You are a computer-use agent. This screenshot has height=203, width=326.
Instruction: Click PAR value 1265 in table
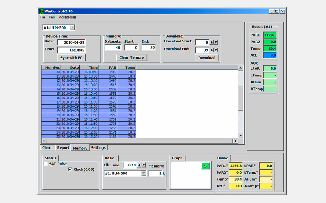[x=108, y=128]
